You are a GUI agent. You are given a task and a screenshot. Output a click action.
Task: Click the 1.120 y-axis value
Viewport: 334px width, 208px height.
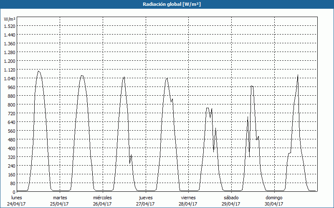coord(10,69)
